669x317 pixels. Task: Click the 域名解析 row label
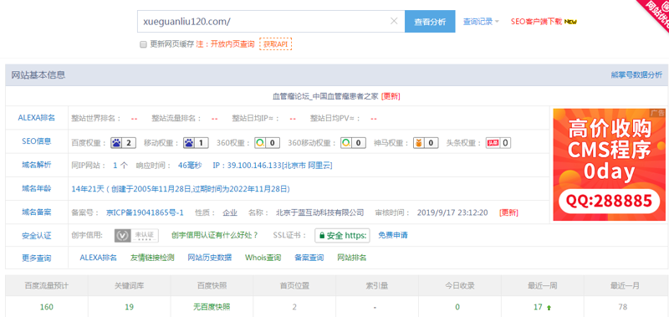(x=36, y=165)
